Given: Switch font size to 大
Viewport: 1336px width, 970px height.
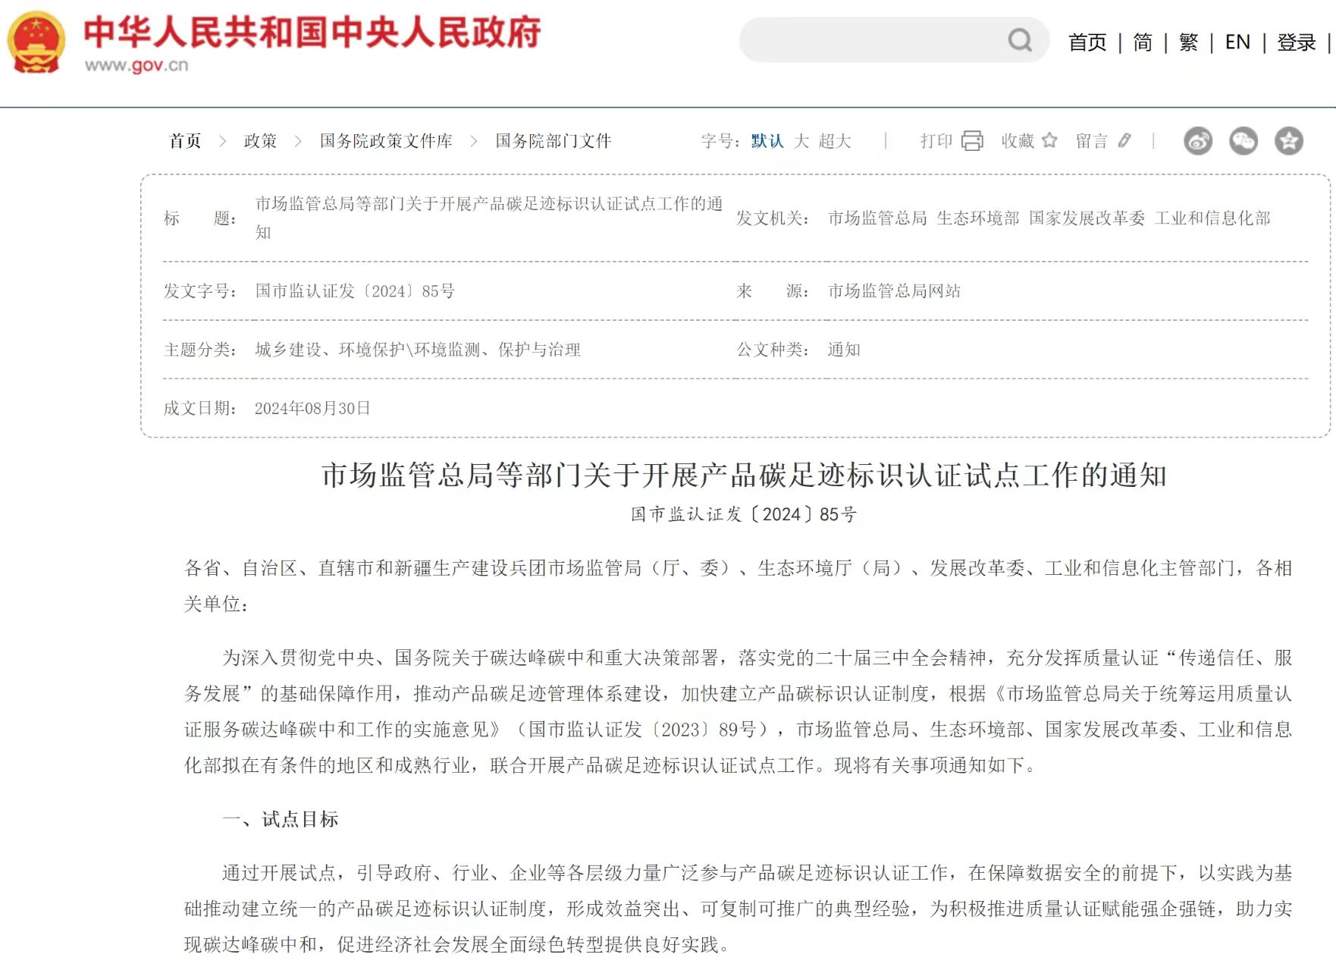Looking at the screenshot, I should tap(801, 141).
